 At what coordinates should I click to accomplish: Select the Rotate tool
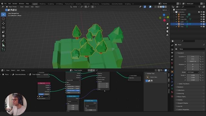4,27
